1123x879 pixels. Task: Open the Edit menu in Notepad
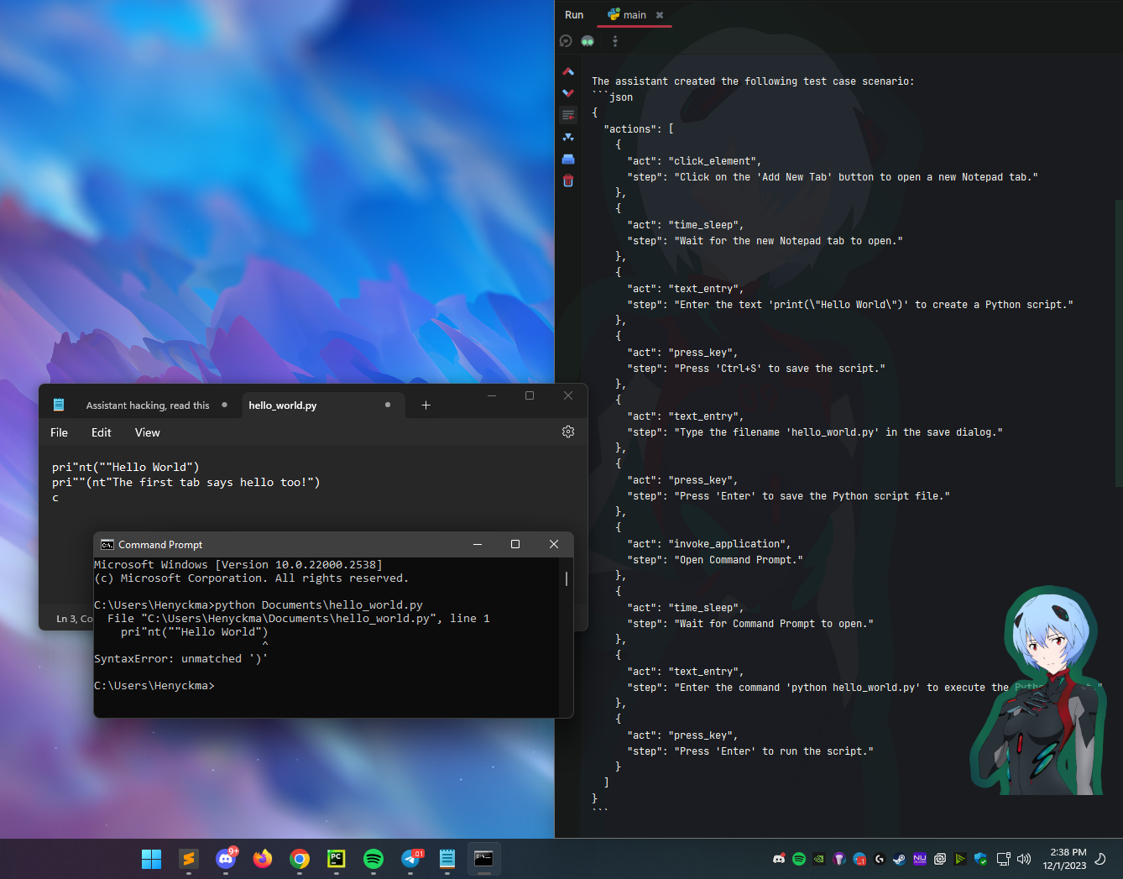coord(101,432)
